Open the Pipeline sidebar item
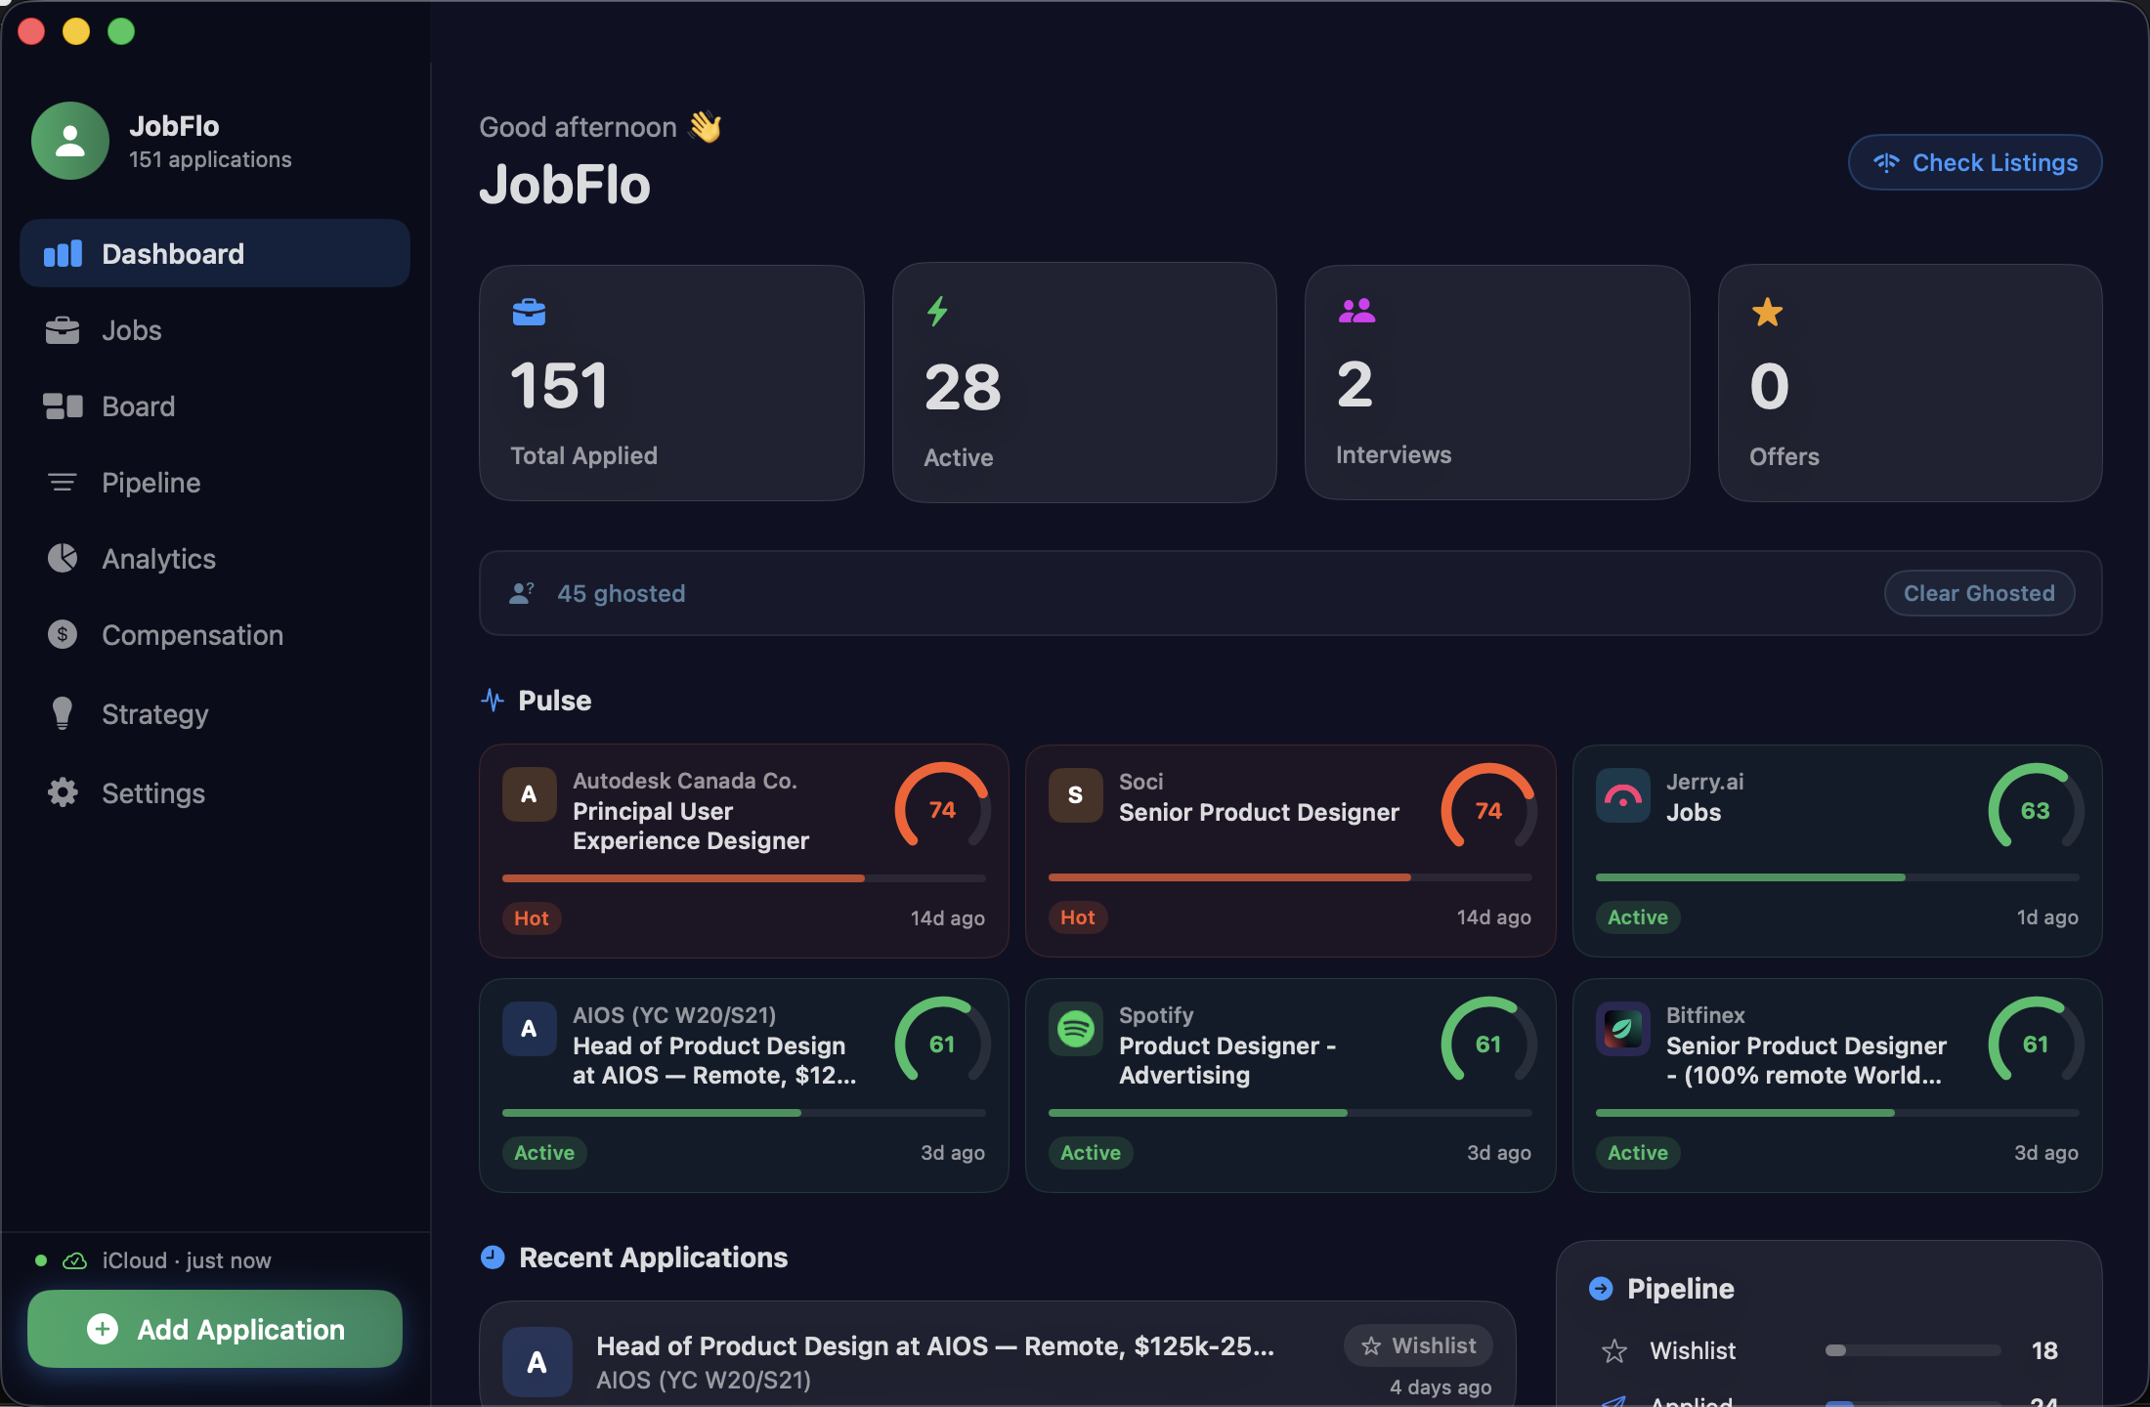The width and height of the screenshot is (2150, 1407). pos(215,483)
